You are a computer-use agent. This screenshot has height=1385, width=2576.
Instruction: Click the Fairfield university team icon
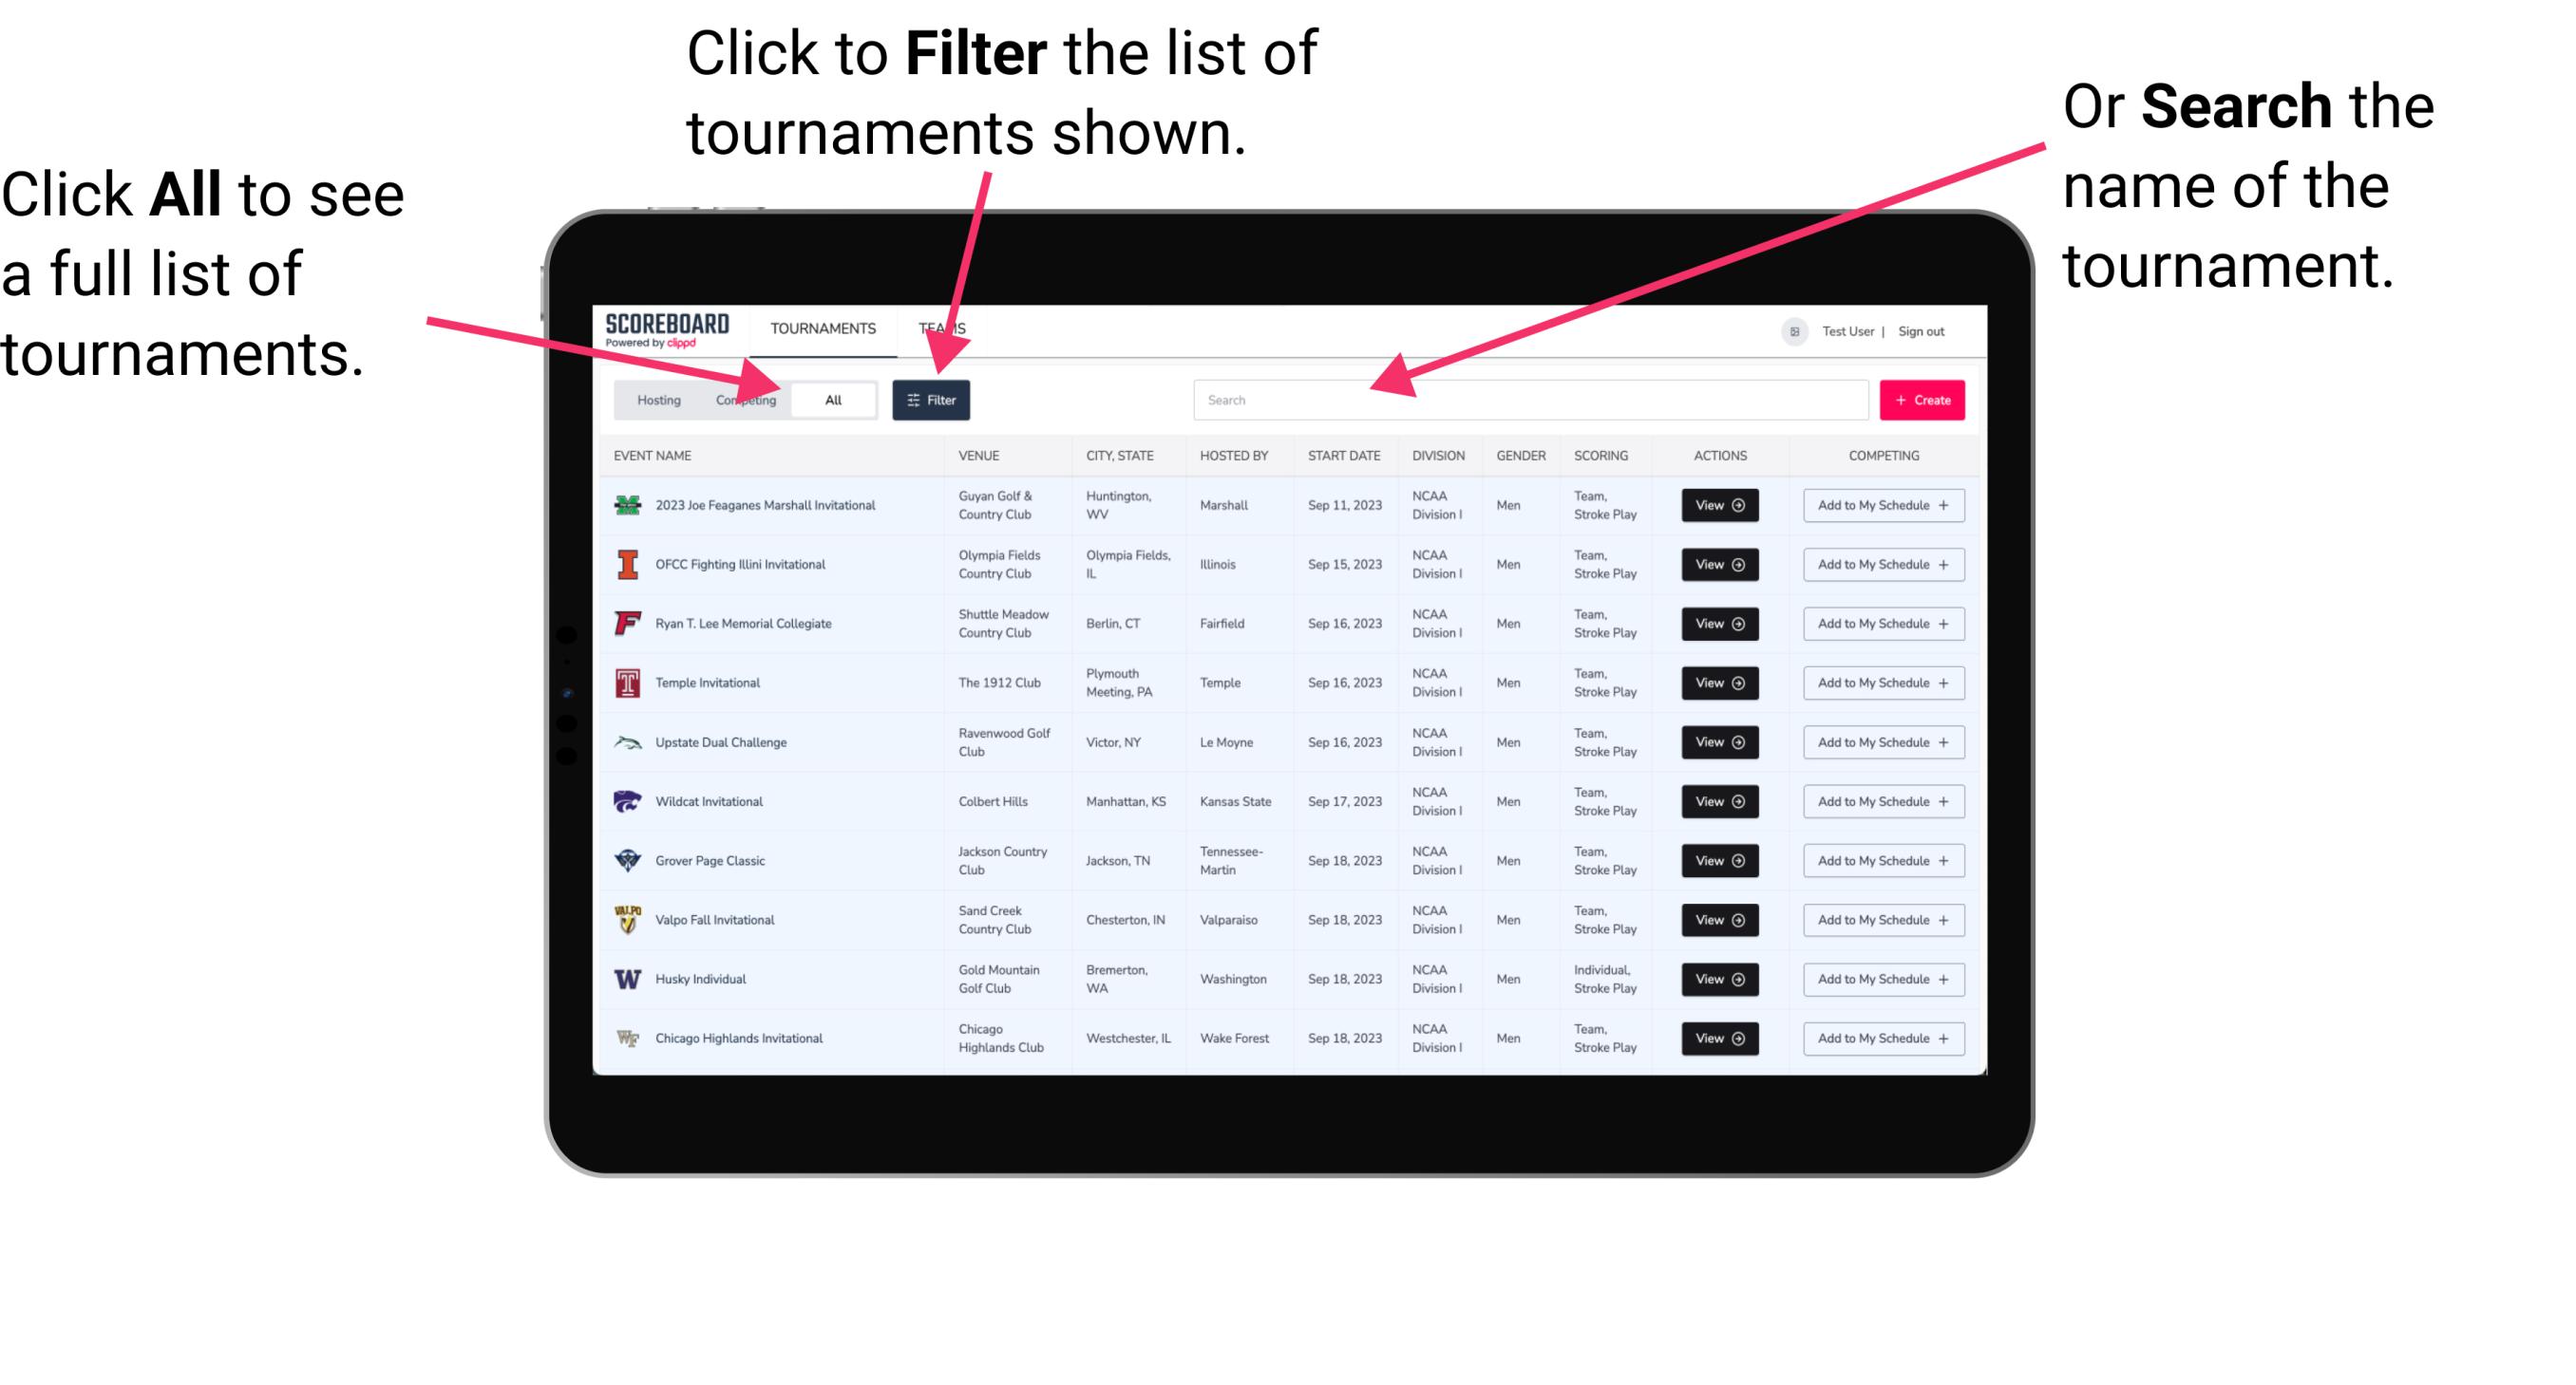coord(630,623)
